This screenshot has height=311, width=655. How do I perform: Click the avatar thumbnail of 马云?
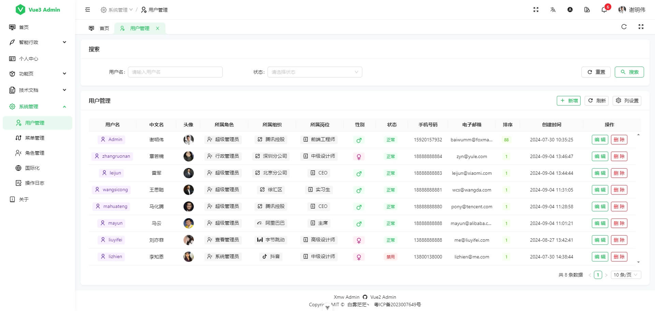[x=188, y=223]
